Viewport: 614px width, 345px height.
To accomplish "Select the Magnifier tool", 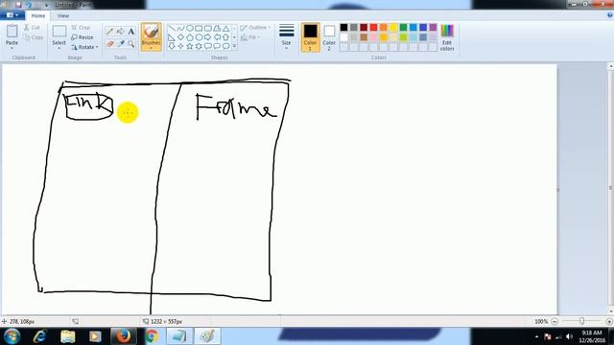I will [x=131, y=43].
